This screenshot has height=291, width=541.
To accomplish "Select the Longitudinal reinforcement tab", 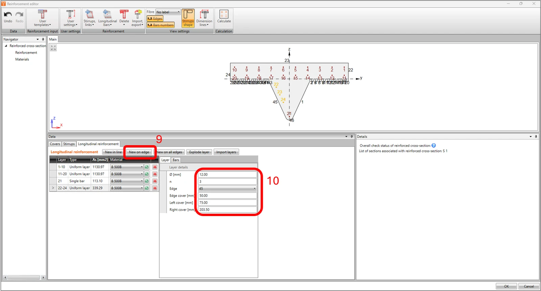I will [98, 144].
